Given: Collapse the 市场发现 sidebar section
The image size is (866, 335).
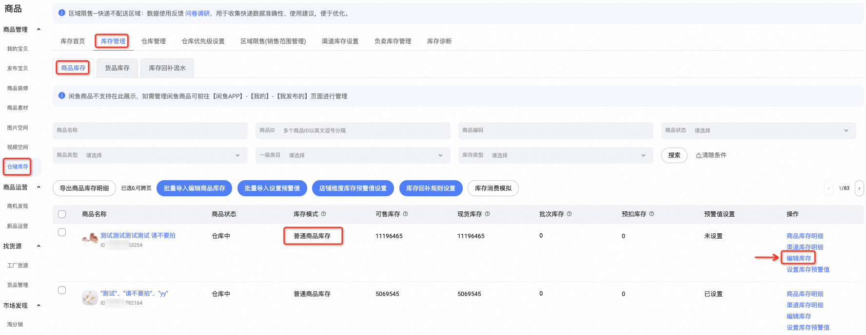Looking at the screenshot, I should click(39, 306).
